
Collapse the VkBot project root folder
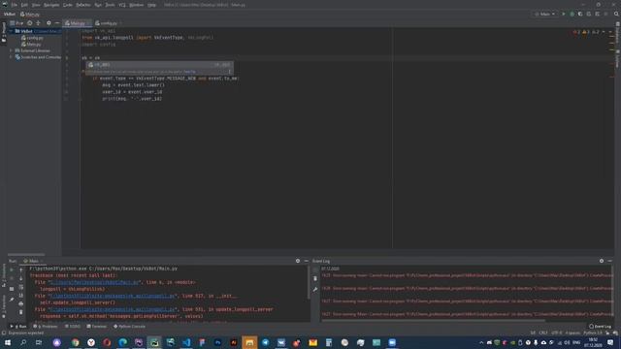[11, 31]
